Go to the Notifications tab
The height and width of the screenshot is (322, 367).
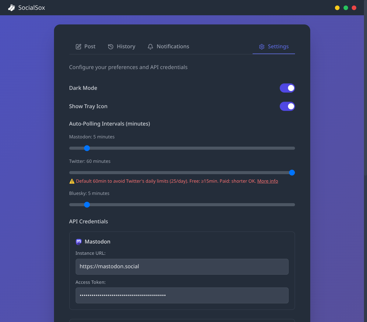pos(168,46)
